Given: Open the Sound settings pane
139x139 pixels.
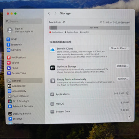Looking at the screenshot, I should coord(13,63).
